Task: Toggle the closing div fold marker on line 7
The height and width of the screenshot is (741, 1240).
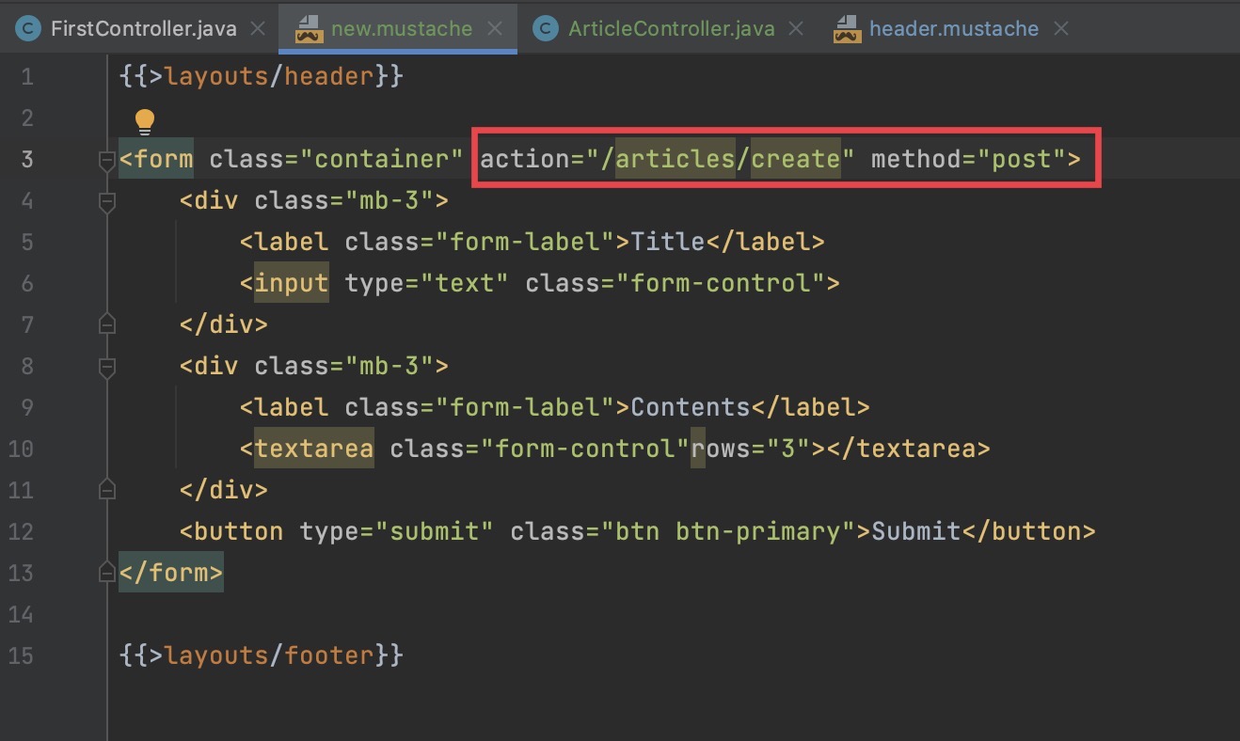Action: click(107, 324)
